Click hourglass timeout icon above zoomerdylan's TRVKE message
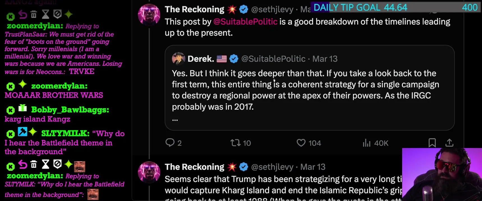This screenshot has height=201, width=482. [45, 14]
